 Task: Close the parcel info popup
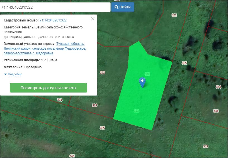(93, 19)
